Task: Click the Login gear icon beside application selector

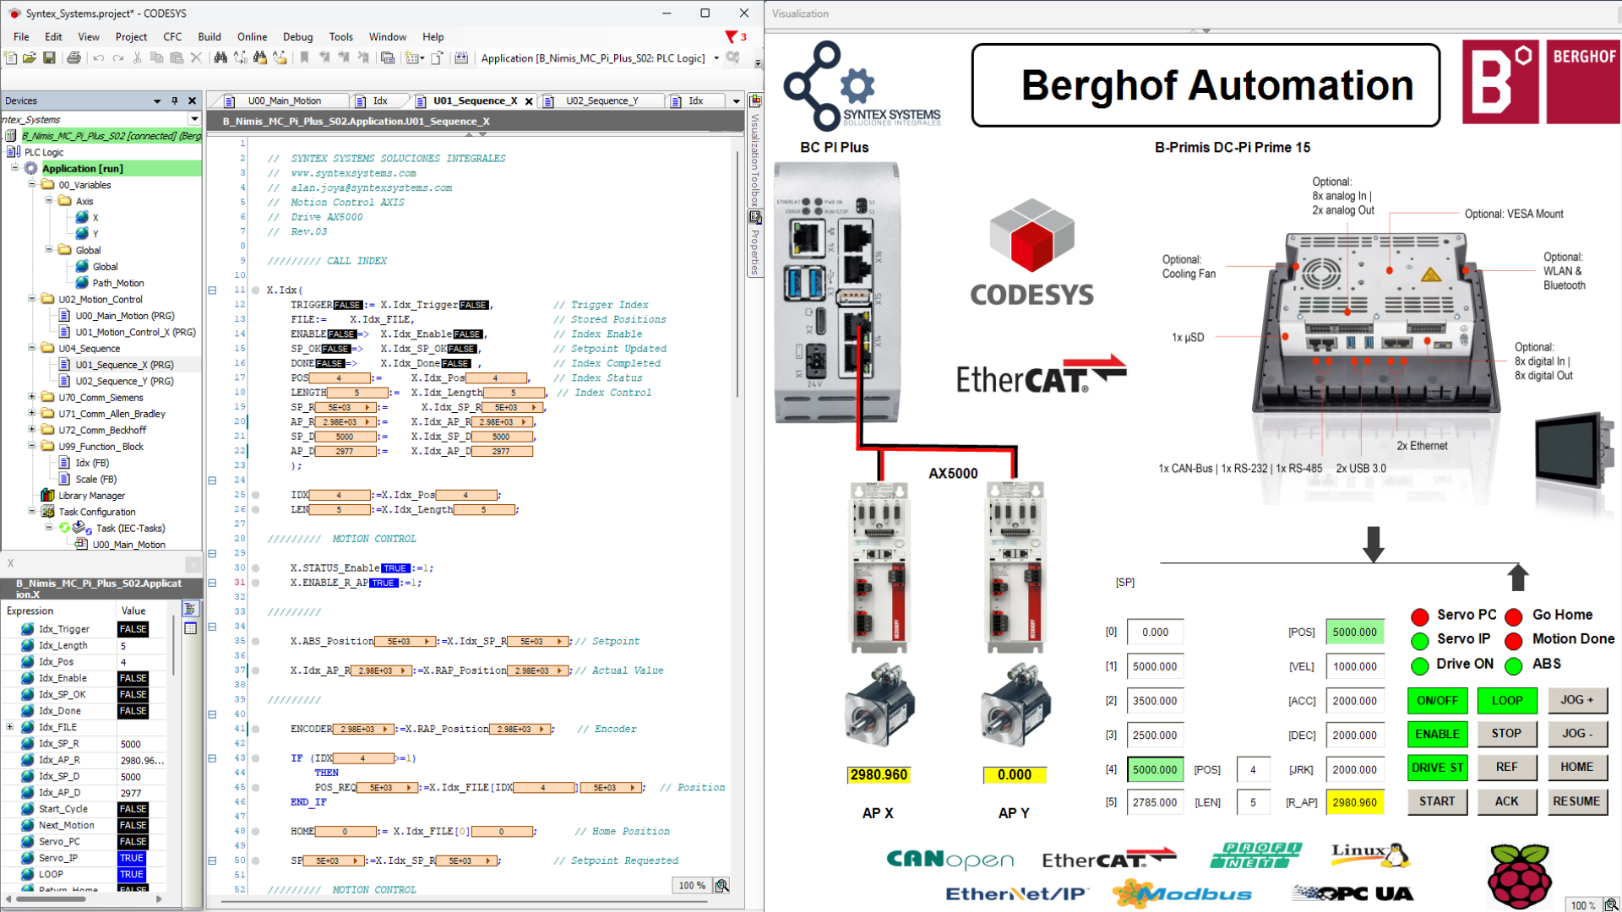Action: tap(732, 58)
